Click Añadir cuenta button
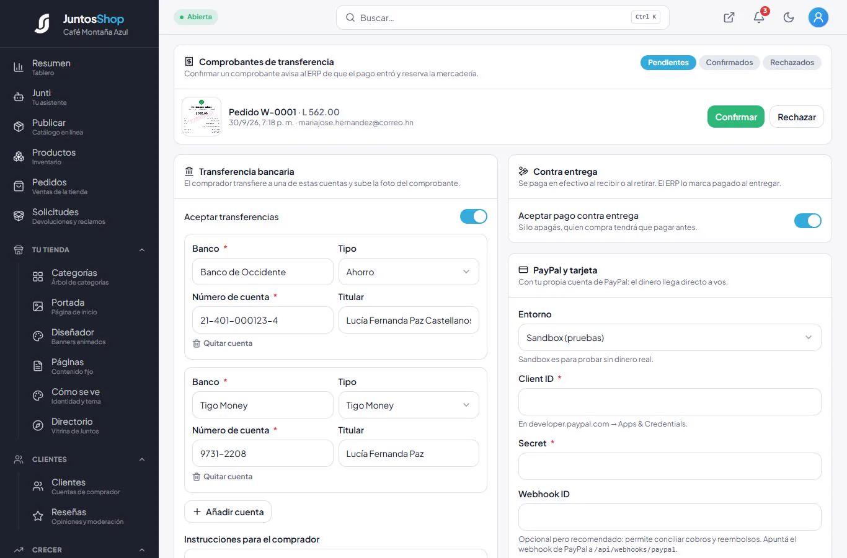This screenshot has height=558, width=847. pyautogui.click(x=228, y=511)
